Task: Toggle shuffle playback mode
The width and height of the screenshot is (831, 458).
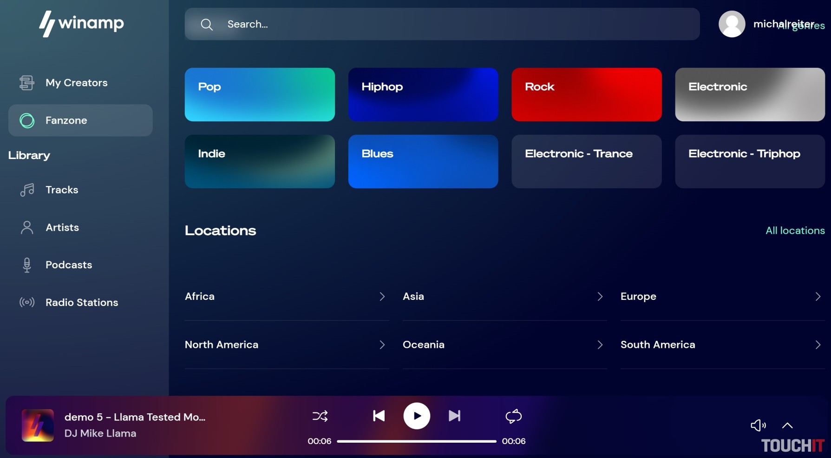Action: coord(320,416)
